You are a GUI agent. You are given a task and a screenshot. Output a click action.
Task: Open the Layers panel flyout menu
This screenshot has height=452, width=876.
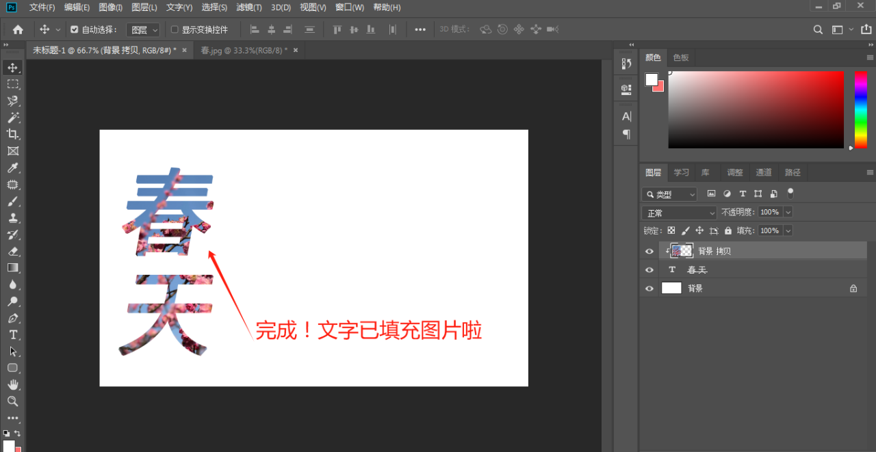[x=870, y=172]
